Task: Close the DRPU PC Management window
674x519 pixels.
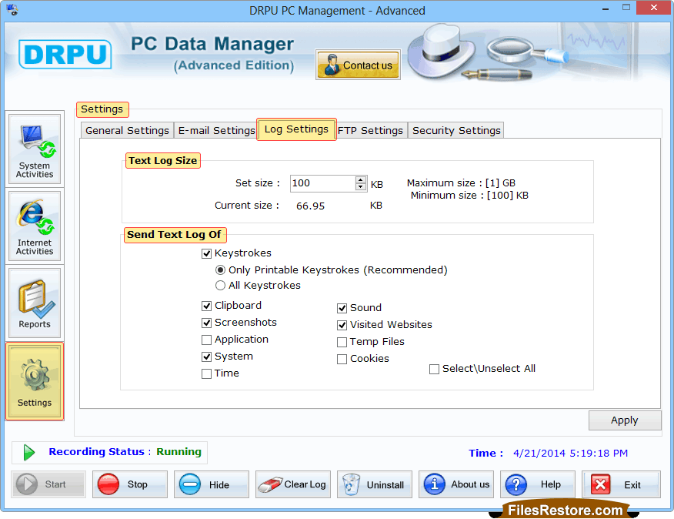Action: [x=654, y=8]
